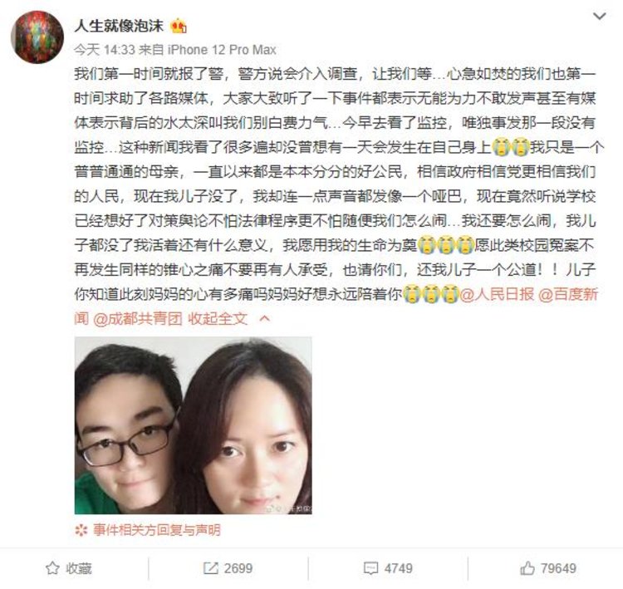
Task: Open comments via the speech bubble icon
Action: pyautogui.click(x=370, y=568)
